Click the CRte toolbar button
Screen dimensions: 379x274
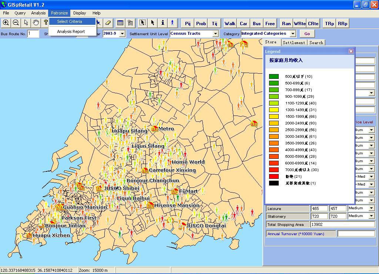point(313,23)
